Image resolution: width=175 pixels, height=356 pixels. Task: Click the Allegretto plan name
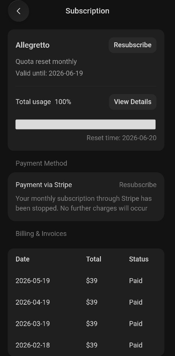coord(32,45)
